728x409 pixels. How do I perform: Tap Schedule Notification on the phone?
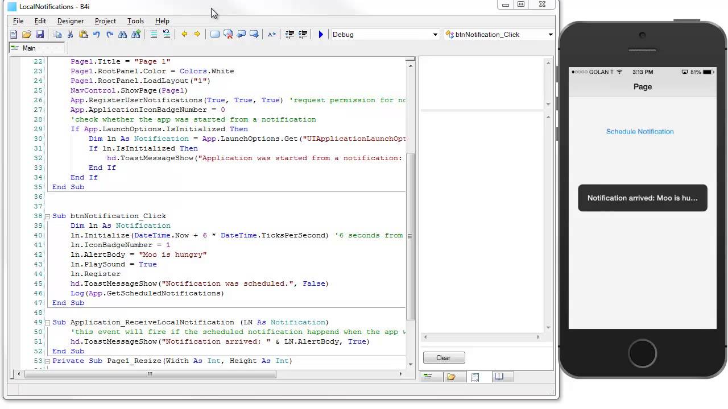tap(639, 131)
